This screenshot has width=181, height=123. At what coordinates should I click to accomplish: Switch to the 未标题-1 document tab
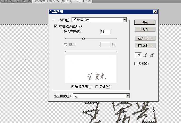coord(61,1)
